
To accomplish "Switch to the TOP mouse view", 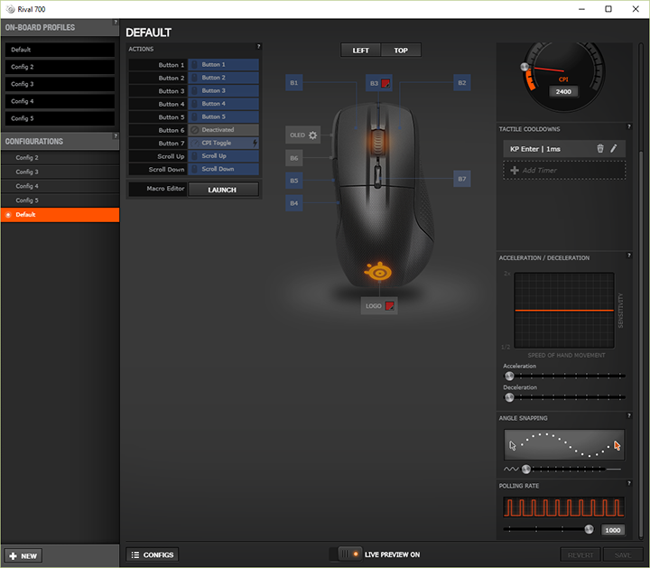I will point(401,51).
